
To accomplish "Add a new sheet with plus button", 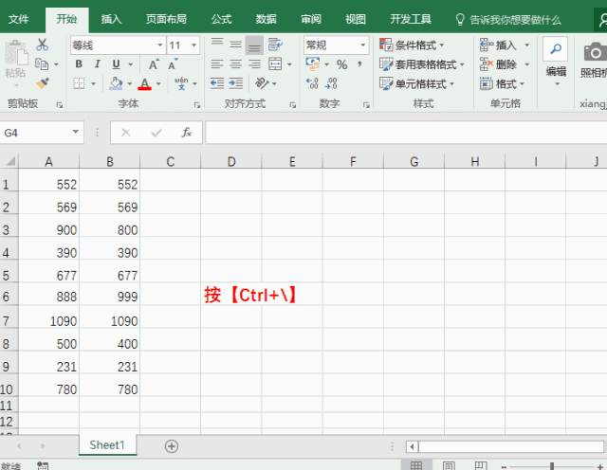I will tap(172, 446).
